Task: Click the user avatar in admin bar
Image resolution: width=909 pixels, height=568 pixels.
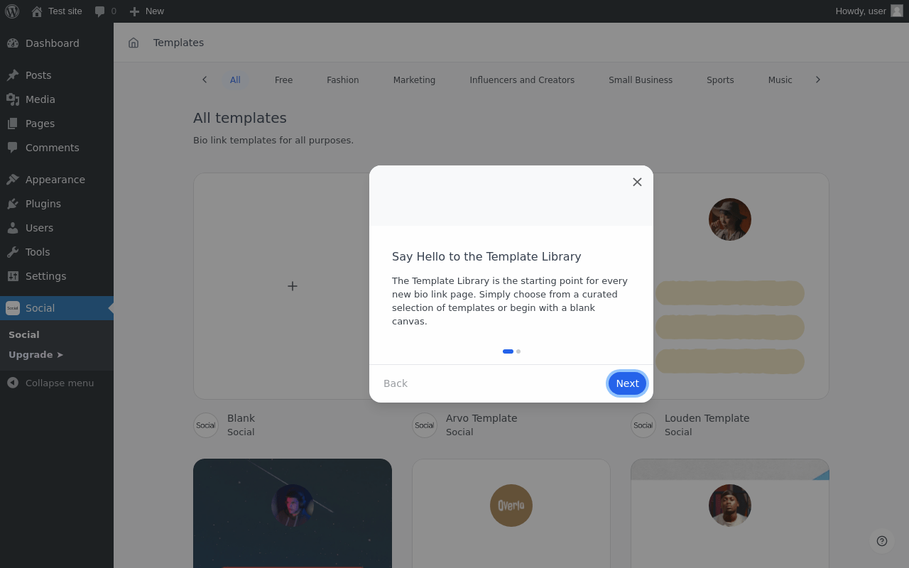Action: 897,11
